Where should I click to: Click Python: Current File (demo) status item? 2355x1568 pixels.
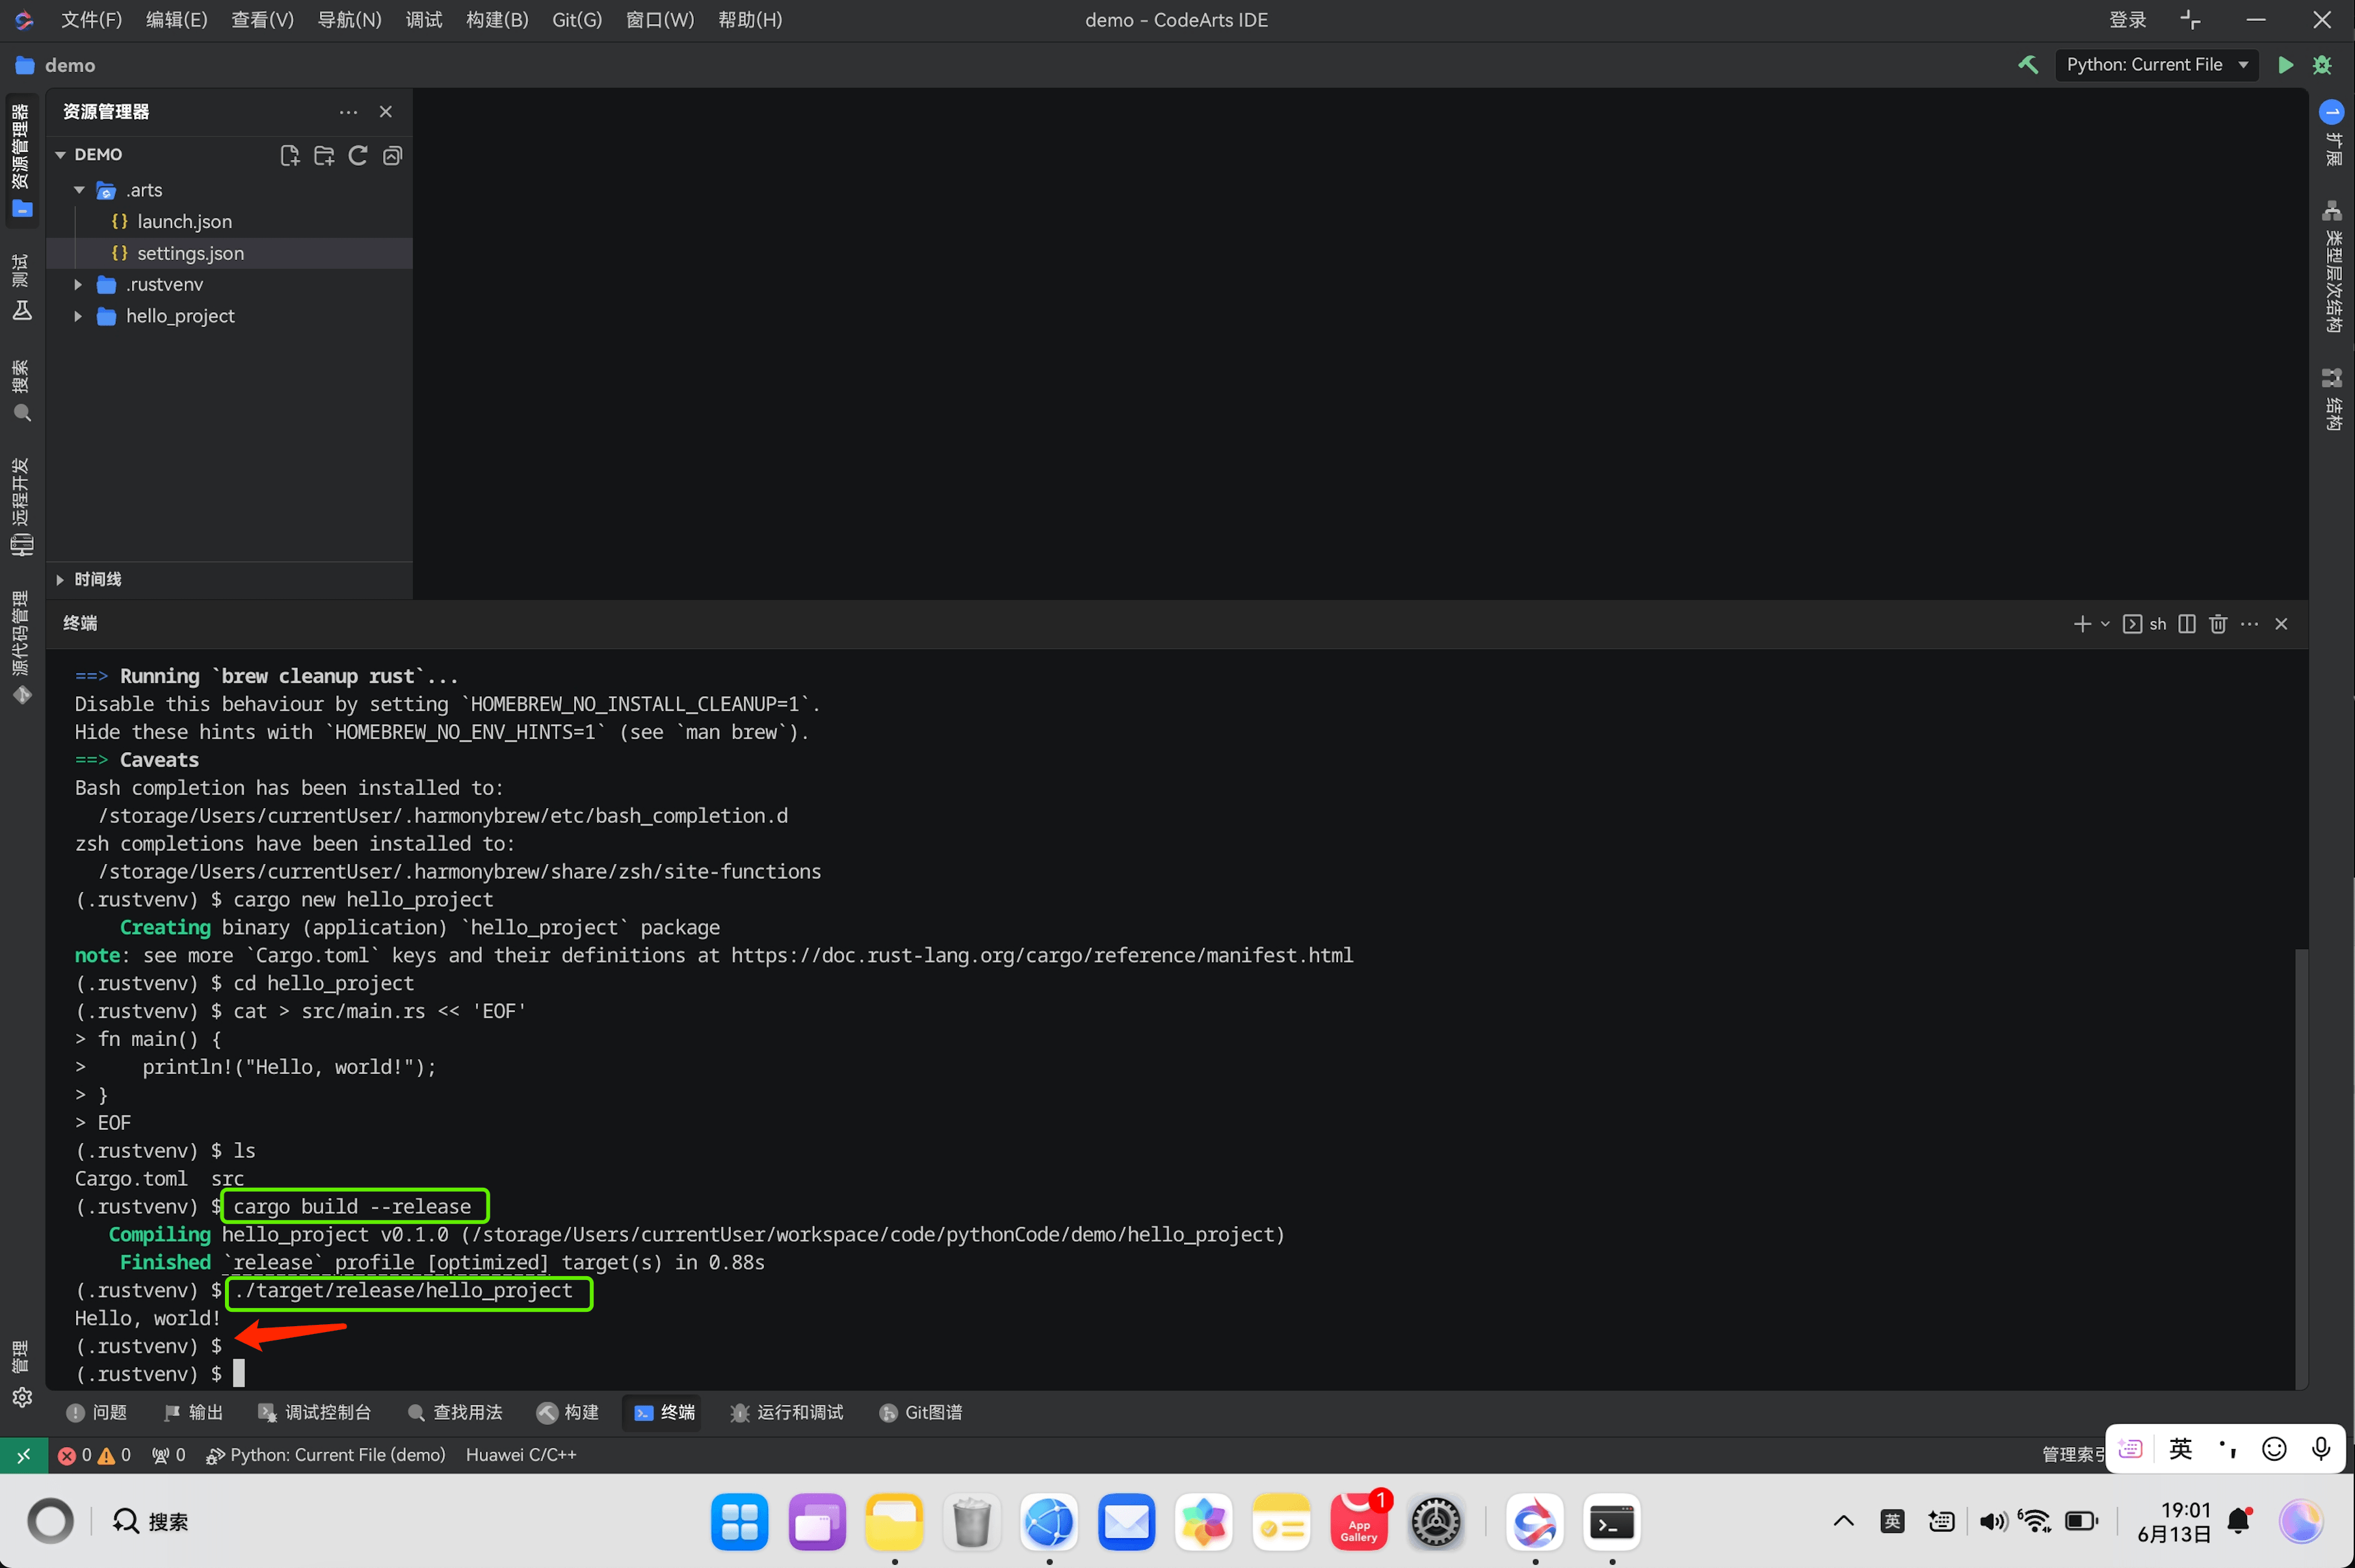(x=326, y=1455)
